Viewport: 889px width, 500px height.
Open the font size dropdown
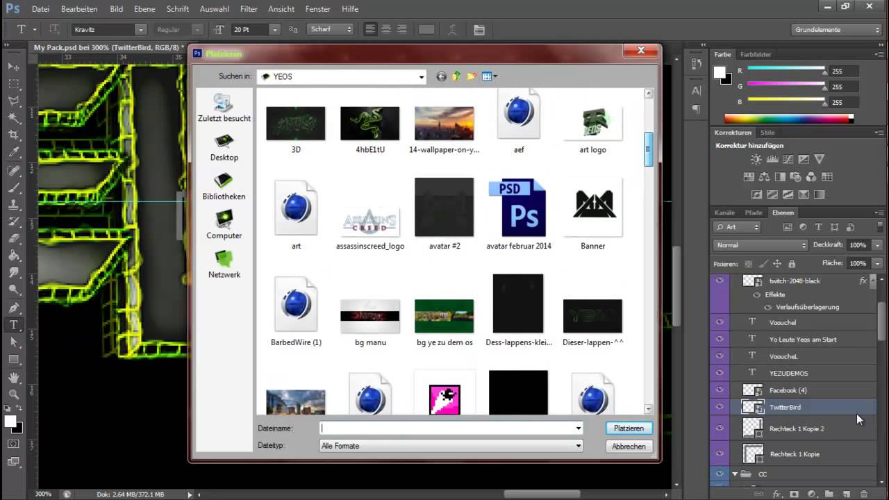(x=274, y=30)
